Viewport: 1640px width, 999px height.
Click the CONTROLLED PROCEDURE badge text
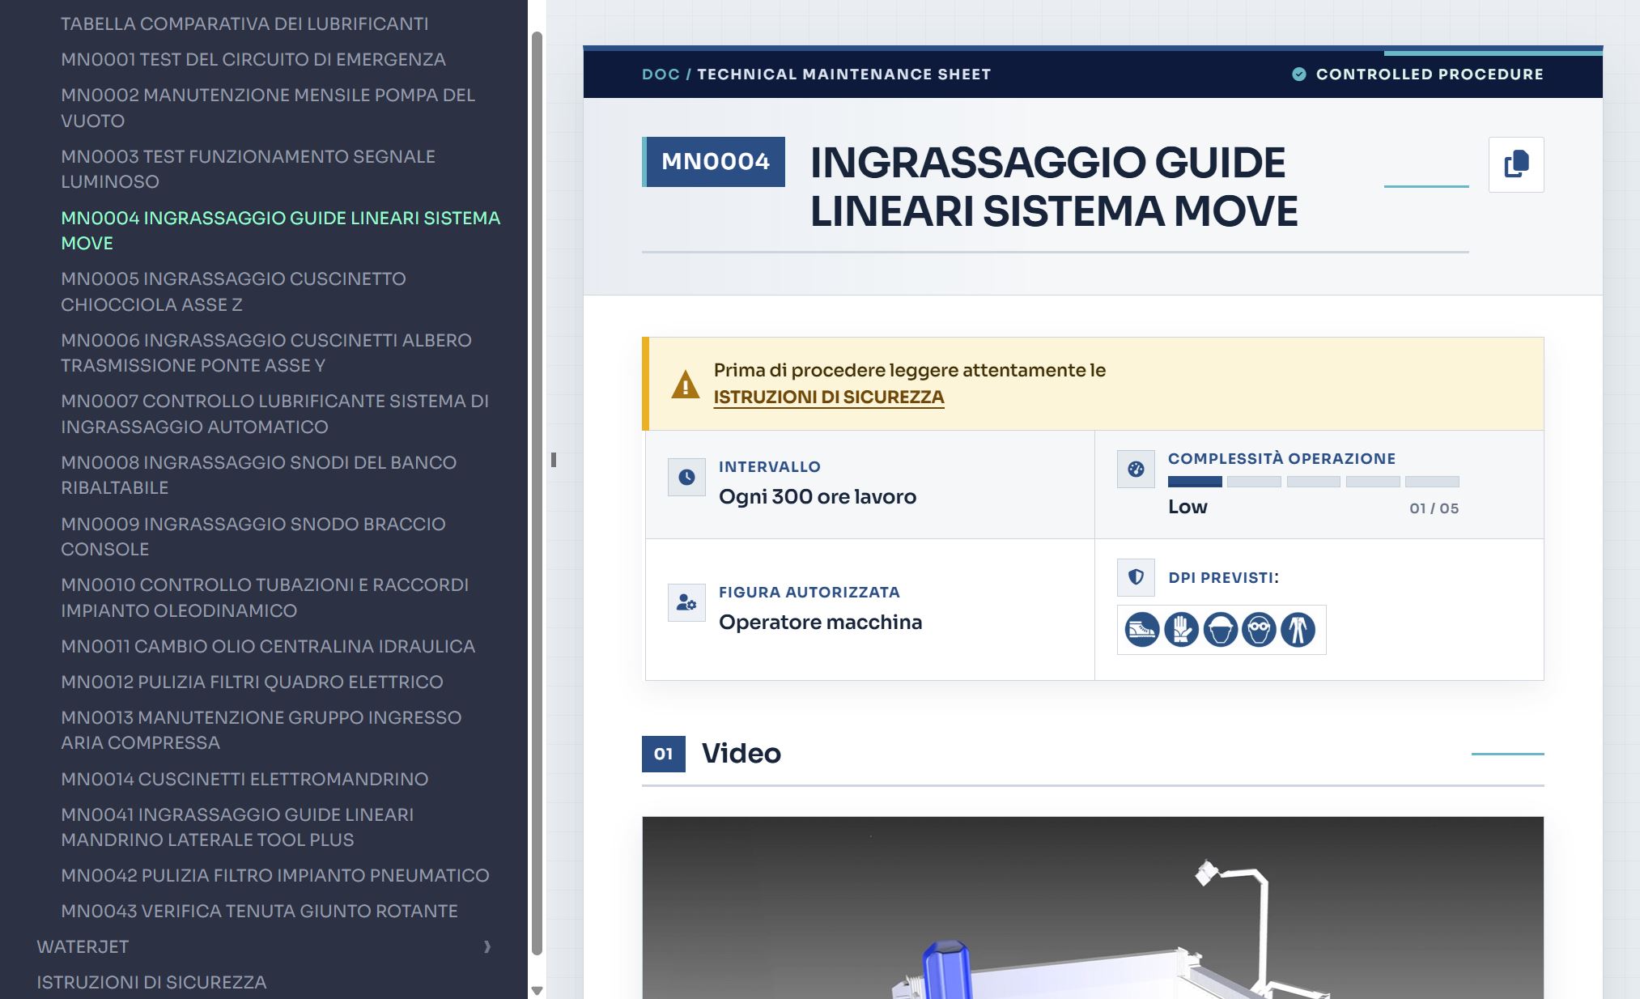point(1430,74)
